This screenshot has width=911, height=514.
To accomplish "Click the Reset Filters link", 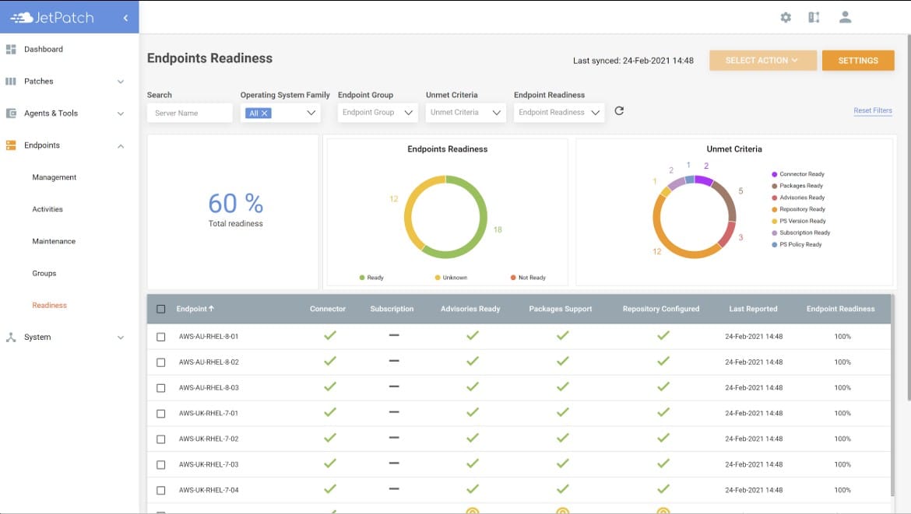I will coord(873,110).
